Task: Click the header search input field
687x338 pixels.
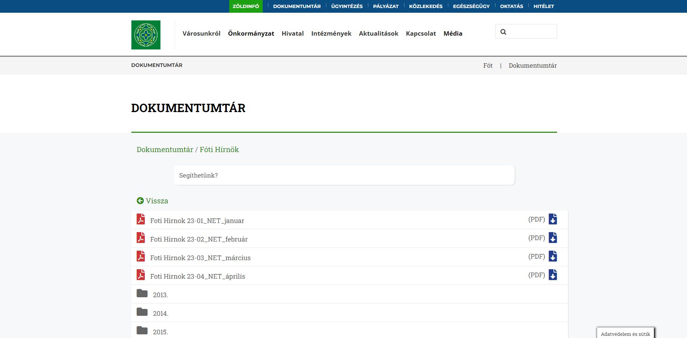Action: [x=526, y=31]
